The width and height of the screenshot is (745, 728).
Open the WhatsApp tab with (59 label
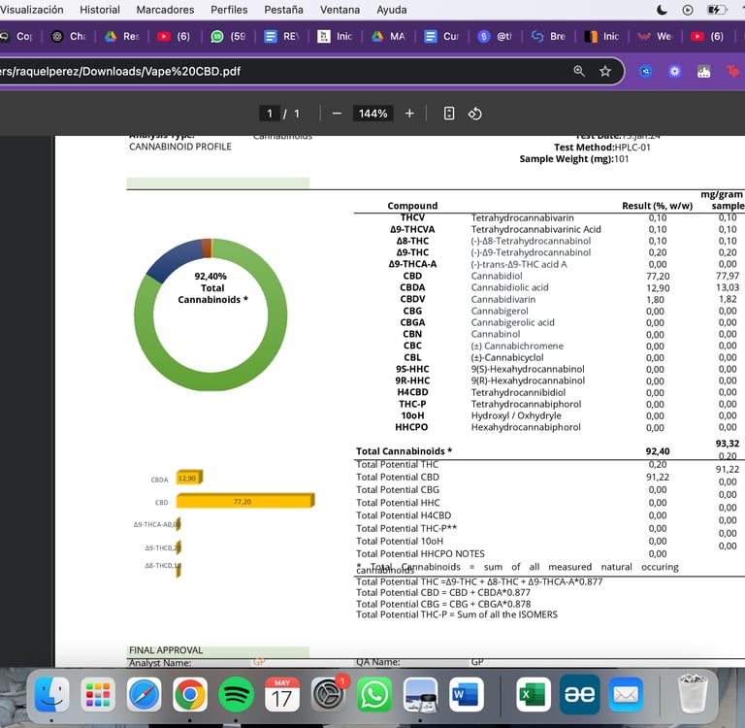(228, 36)
